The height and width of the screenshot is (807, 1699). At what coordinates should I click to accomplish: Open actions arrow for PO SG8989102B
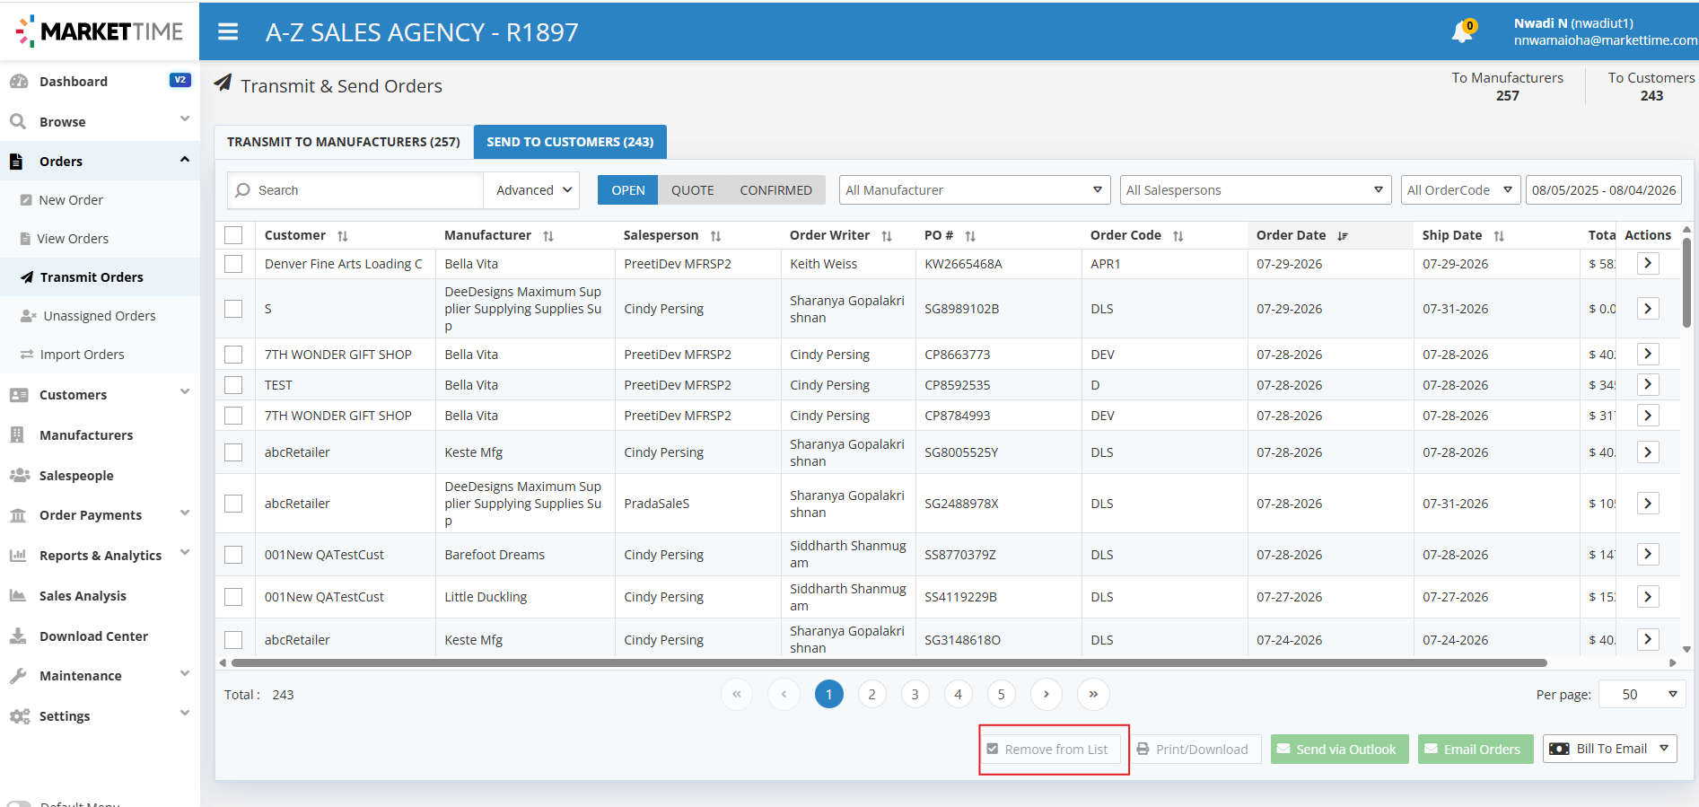[1648, 309]
